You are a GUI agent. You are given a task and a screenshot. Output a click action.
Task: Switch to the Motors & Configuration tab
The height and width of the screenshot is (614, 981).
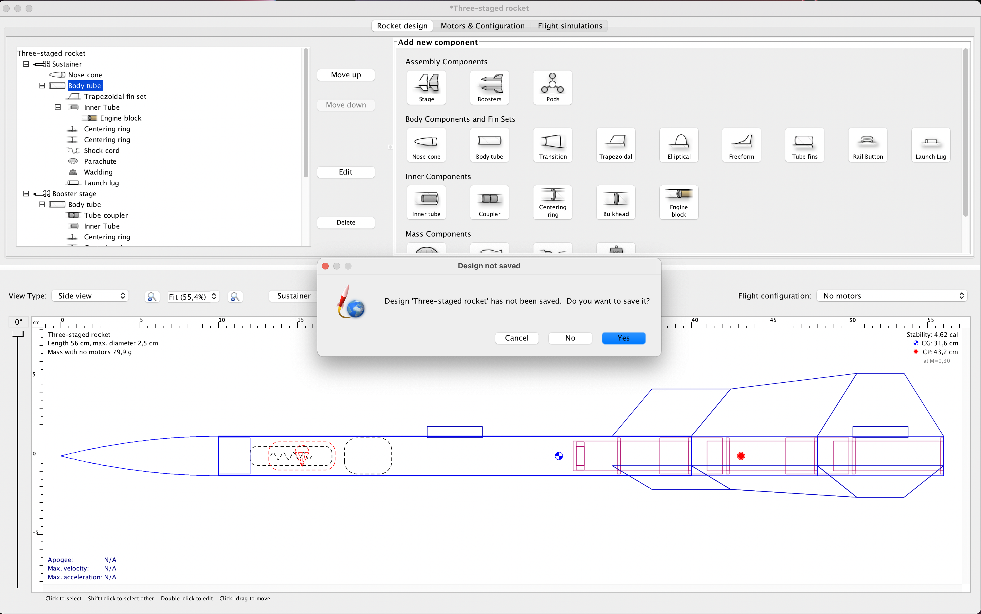pos(482,26)
